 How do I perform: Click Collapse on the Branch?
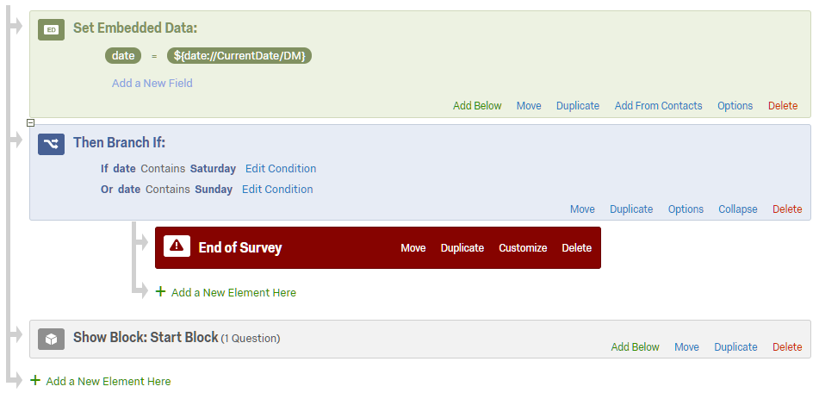coord(737,209)
